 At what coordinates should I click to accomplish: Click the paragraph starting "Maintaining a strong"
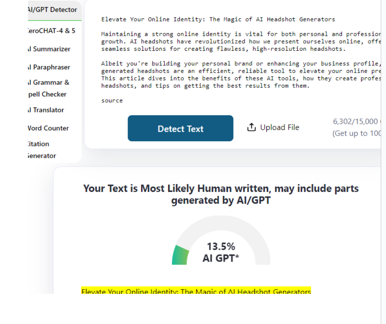tap(240, 42)
